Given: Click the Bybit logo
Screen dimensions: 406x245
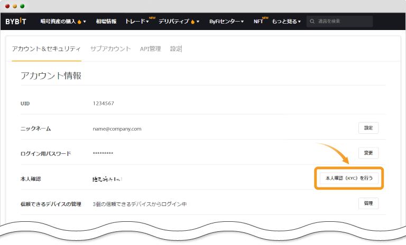Looking at the screenshot, I should [16, 22].
